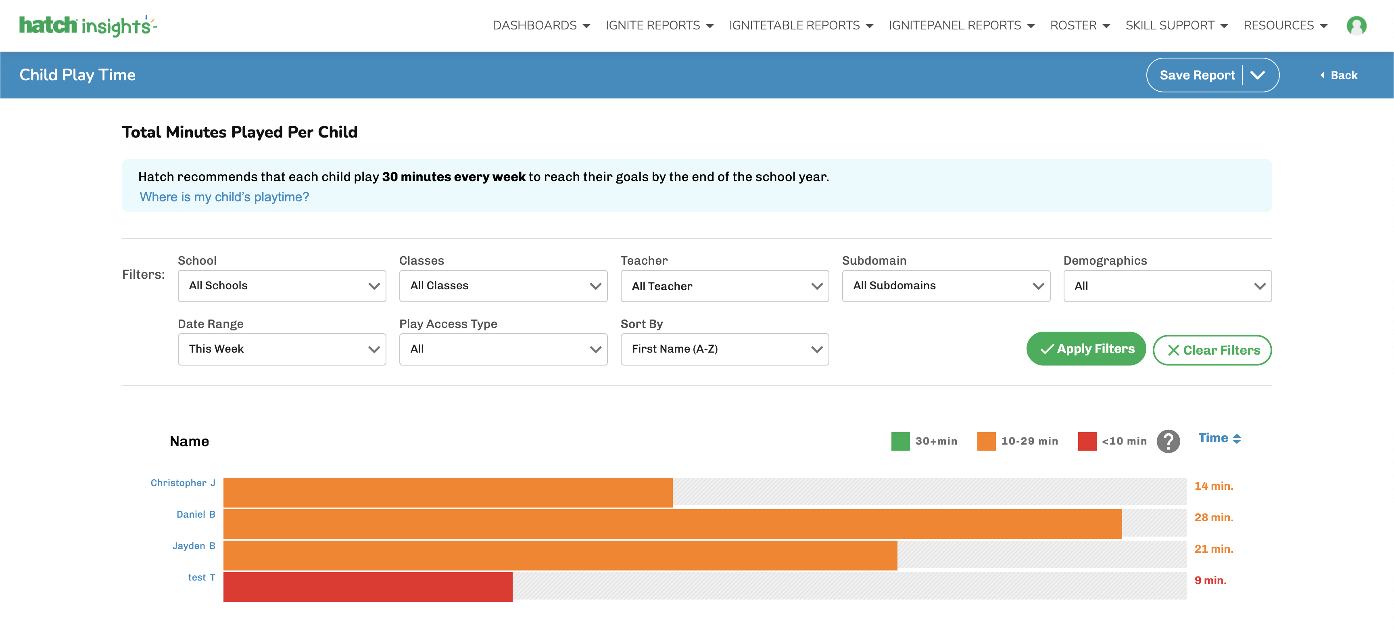Expand the Teacher filter dropdown
Image resolution: width=1394 pixels, height=631 pixels.
[724, 286]
